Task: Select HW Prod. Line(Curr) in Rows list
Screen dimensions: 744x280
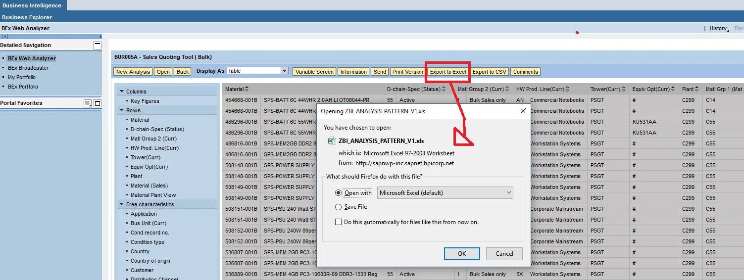Action: (x=154, y=148)
